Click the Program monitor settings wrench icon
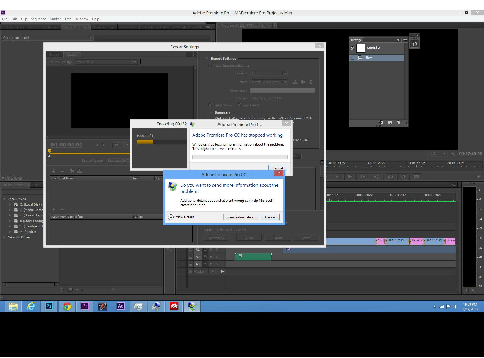Image resolution: width=484 pixels, height=358 pixels. 453,154
